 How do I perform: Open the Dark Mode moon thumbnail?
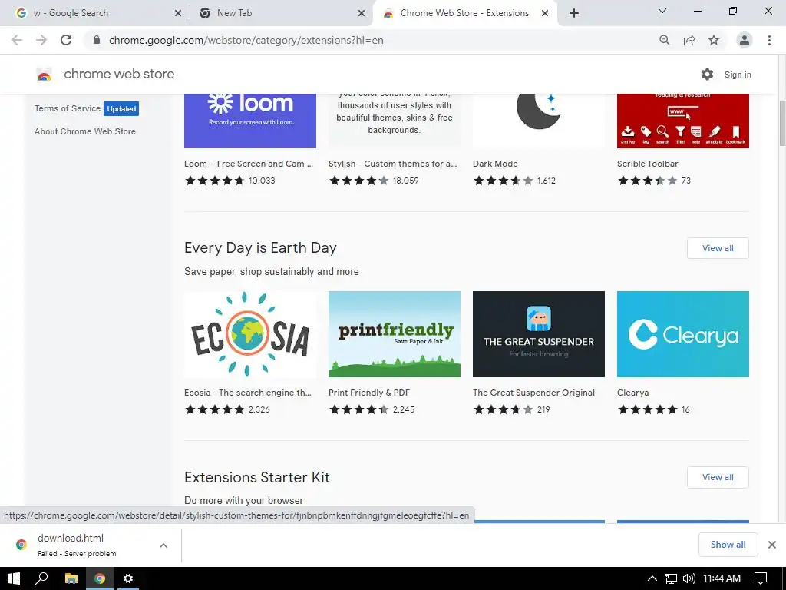(539, 121)
